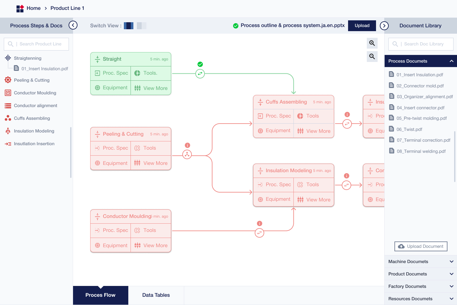The image size is (457, 305).
Task: Click transfer node on Conductor Moulding connector
Action: [259, 233]
